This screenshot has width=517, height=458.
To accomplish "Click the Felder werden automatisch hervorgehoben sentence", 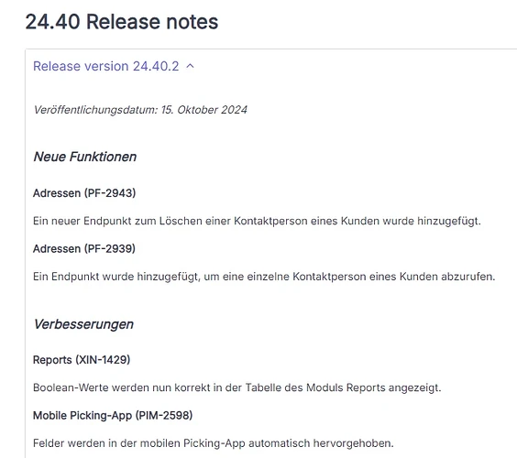I will [214, 443].
